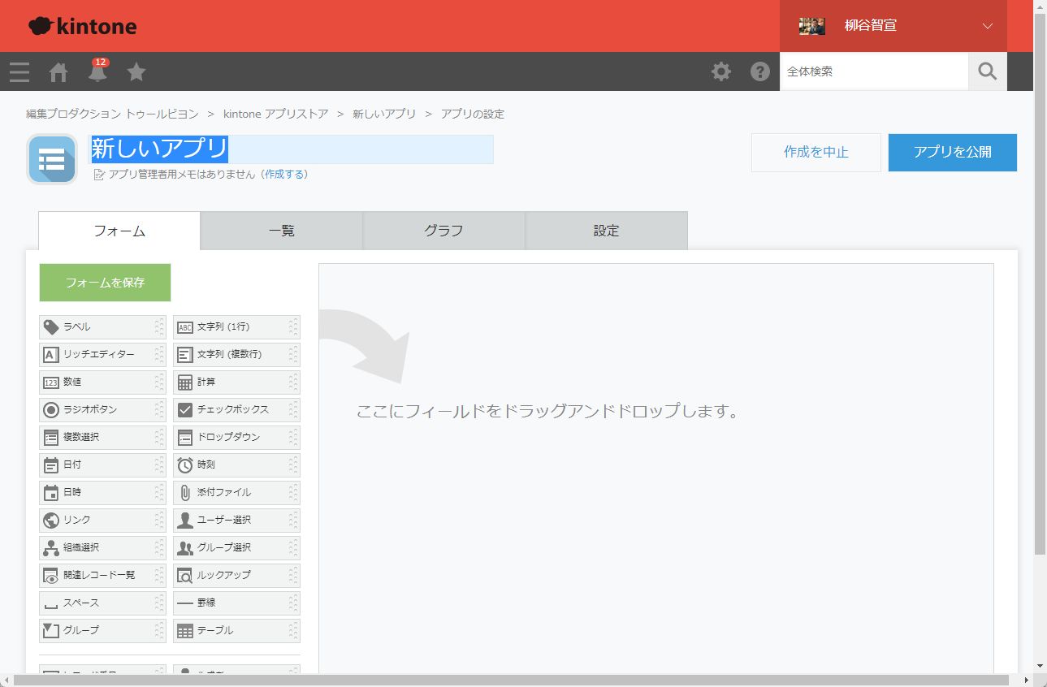This screenshot has height=687, width=1047.
Task: Select the ユーザー選択 field
Action: tap(236, 521)
